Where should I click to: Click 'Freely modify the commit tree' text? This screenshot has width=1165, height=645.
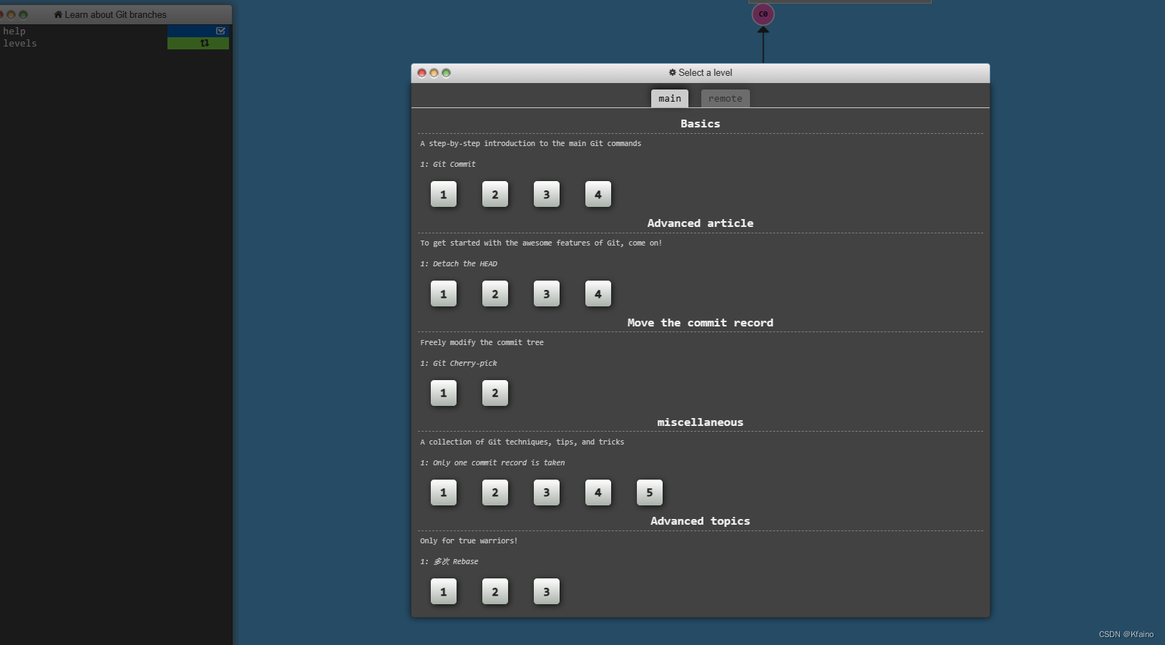tap(482, 342)
